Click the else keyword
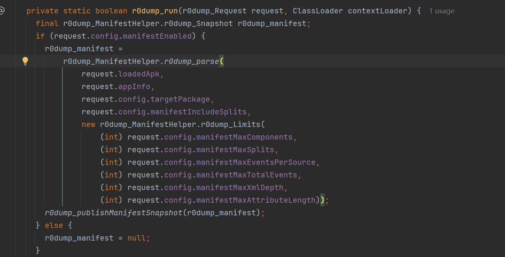Viewport: 505px width, 257px height. pyautogui.click(x=54, y=225)
